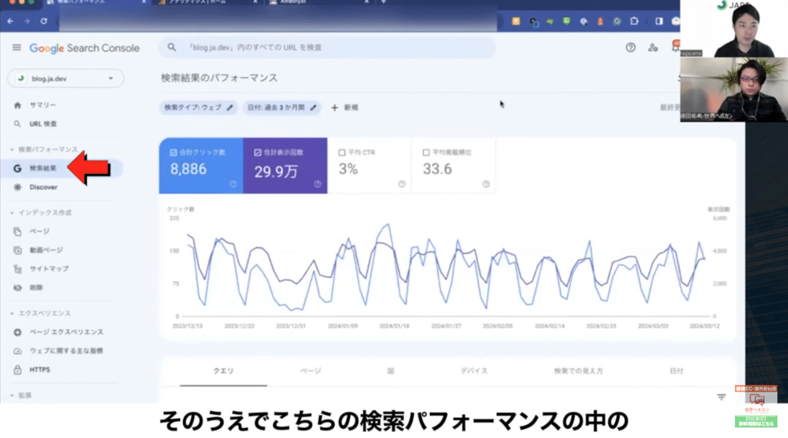Focus the URL inspection search field
This screenshot has width=788, height=438.
pyautogui.click(x=327, y=47)
